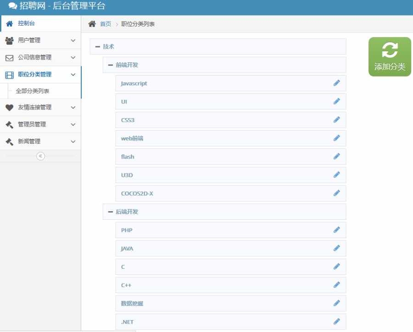
Task: Edit the U3D category entry
Action: coord(337,175)
